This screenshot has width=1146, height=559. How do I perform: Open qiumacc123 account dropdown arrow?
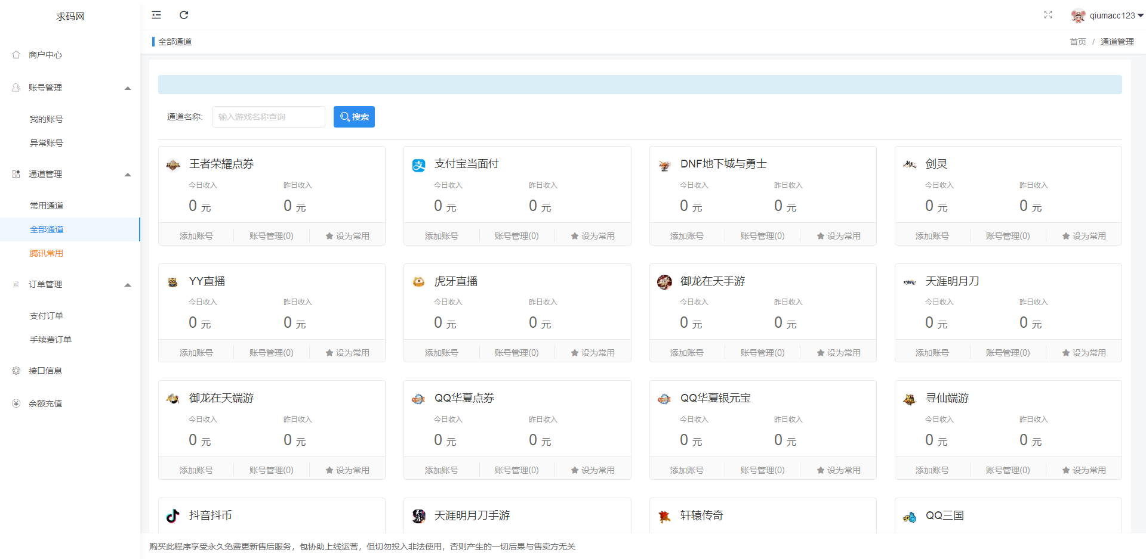pos(1141,15)
